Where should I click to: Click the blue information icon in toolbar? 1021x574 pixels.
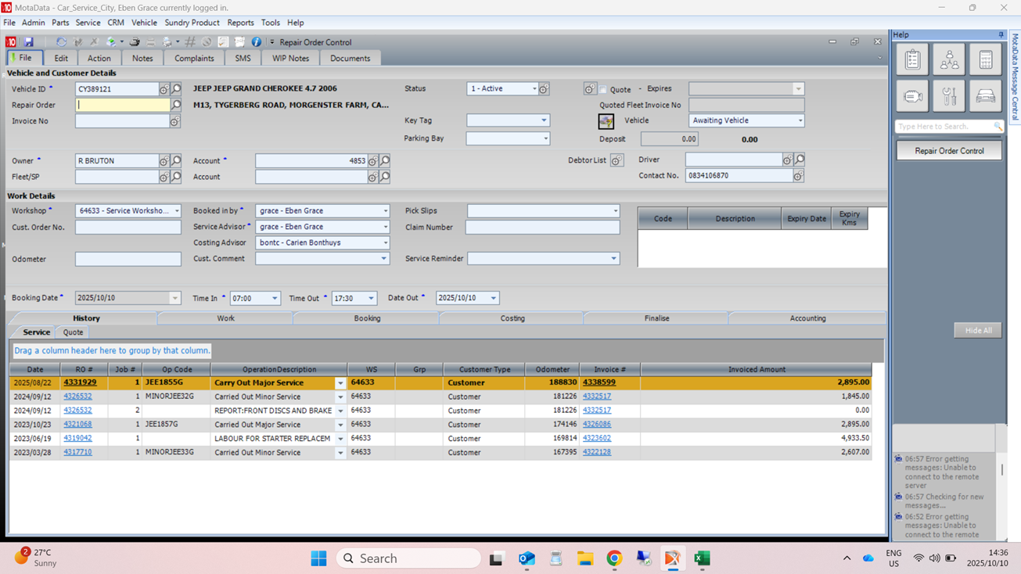coord(256,42)
